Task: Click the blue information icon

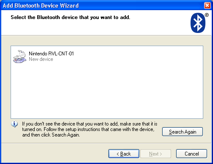Action: (x=14, y=124)
